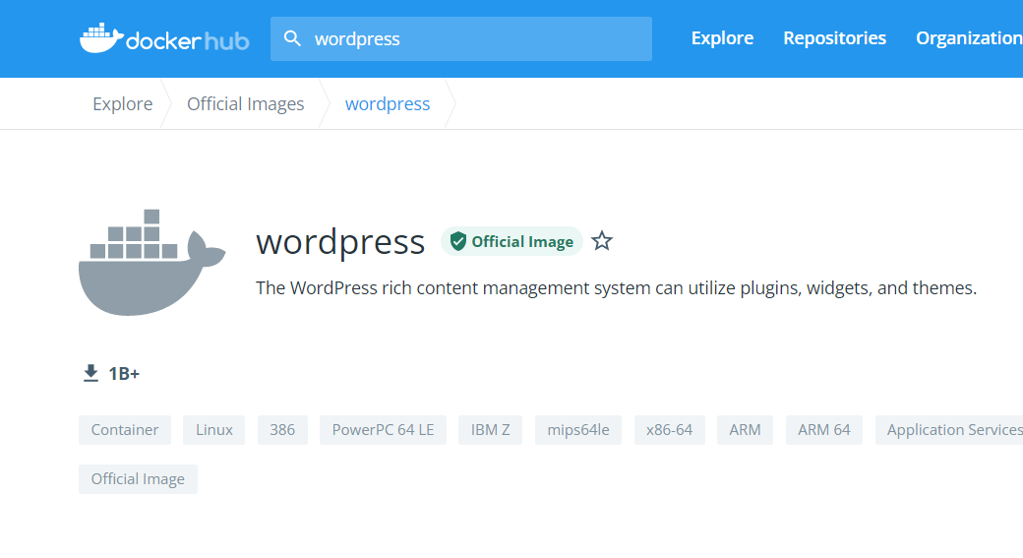Select the 386 architecture tag

click(x=282, y=430)
